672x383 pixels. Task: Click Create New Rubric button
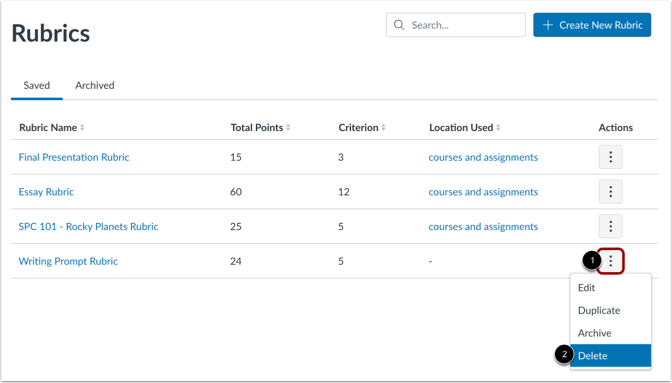(x=592, y=25)
